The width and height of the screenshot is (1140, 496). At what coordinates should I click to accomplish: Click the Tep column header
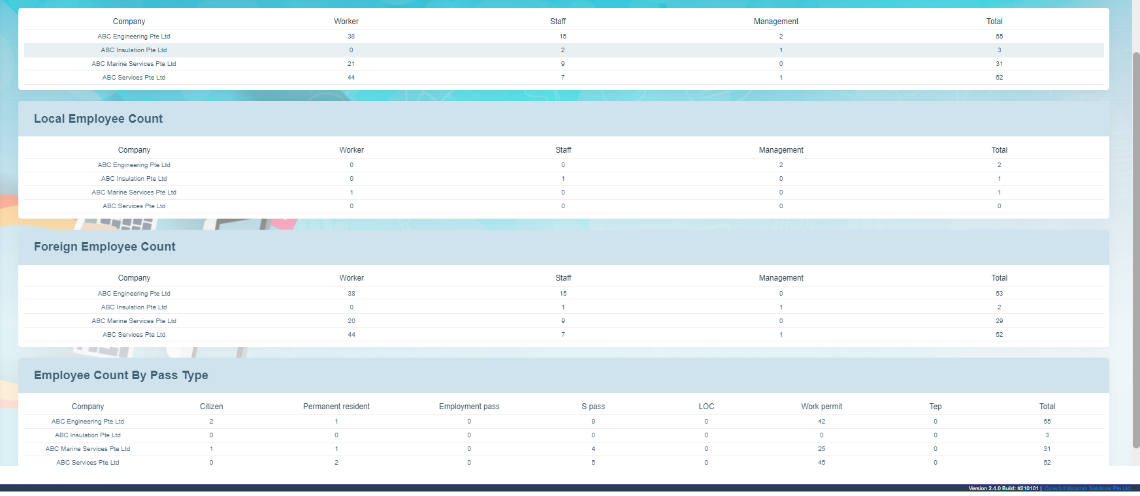click(x=935, y=407)
